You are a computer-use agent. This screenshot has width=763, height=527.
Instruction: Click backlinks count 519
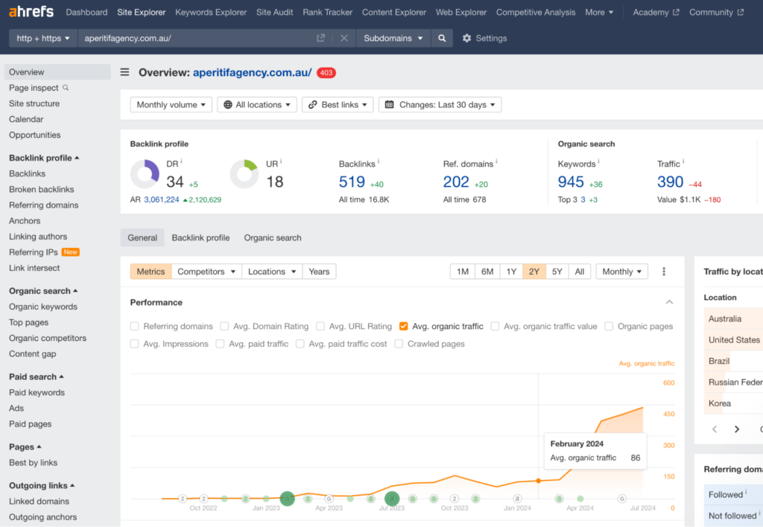(352, 182)
